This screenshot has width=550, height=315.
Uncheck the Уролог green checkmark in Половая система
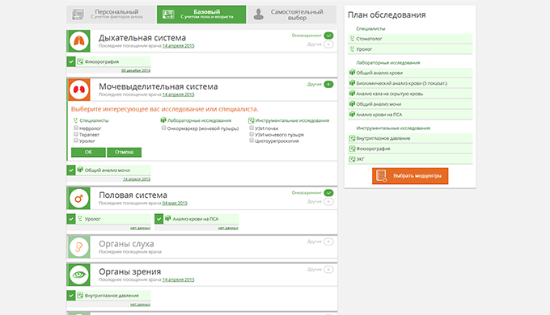tap(71, 219)
